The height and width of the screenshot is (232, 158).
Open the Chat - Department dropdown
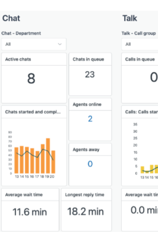click(x=34, y=44)
